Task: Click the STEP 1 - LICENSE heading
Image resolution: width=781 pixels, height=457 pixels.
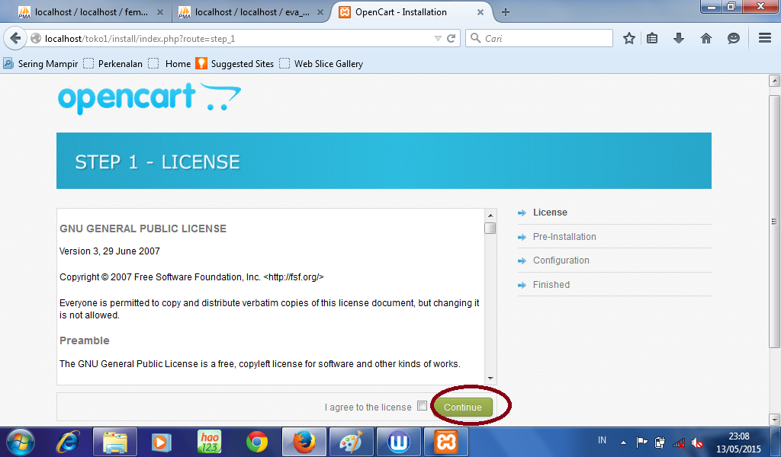Action: click(x=157, y=161)
